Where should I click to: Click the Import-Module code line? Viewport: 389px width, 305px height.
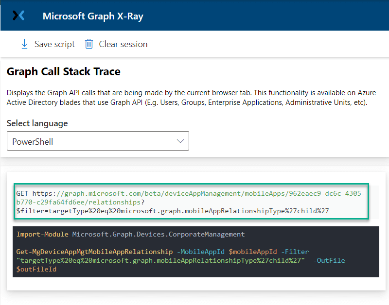130,234
